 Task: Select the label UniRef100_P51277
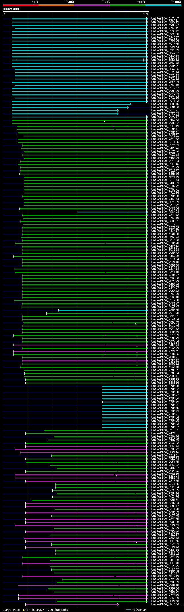coord(165,170)
